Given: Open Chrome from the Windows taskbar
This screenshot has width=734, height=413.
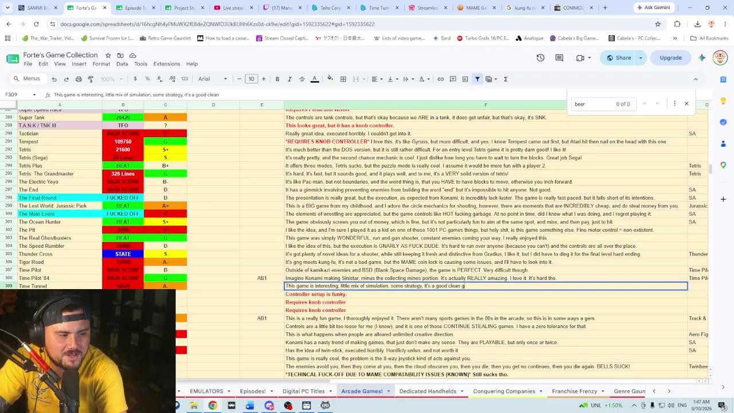Looking at the screenshot, I should [213, 406].
